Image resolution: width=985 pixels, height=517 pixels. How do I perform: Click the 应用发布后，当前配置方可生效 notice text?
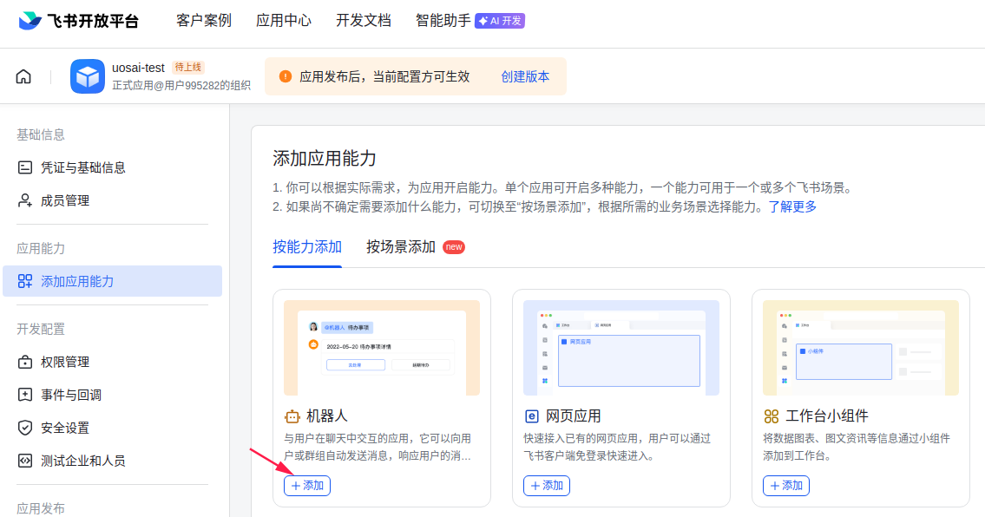tap(384, 76)
